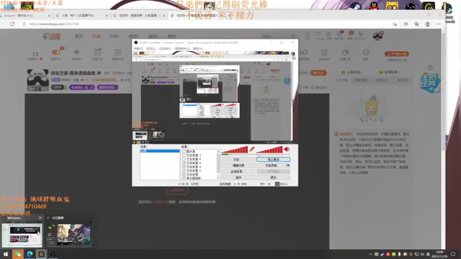Screen dimensions: 461x259
Task: Open the browser collections icon
Action: click(417, 24)
